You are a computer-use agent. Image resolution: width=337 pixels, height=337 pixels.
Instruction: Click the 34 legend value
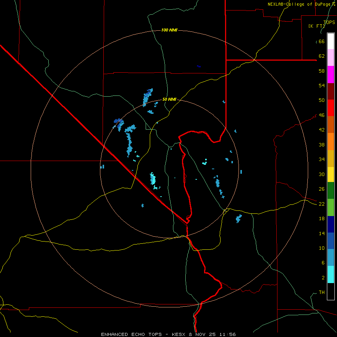322,159
